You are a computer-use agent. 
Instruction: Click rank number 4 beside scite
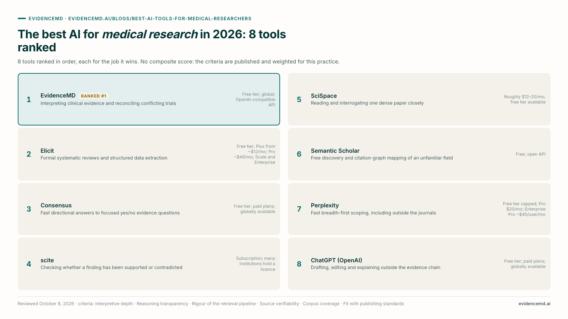click(x=29, y=264)
